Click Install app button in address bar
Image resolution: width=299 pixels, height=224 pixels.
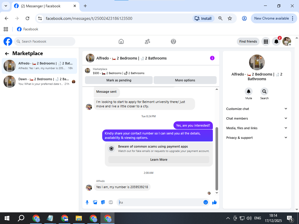tap(203, 18)
